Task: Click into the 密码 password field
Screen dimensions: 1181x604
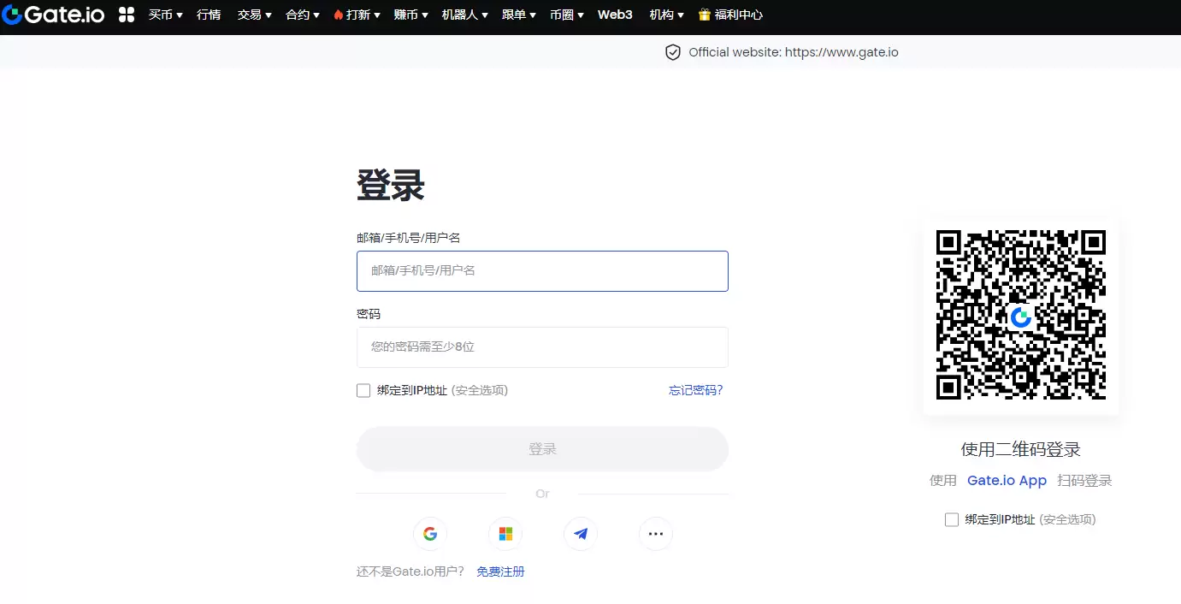Action: (542, 347)
